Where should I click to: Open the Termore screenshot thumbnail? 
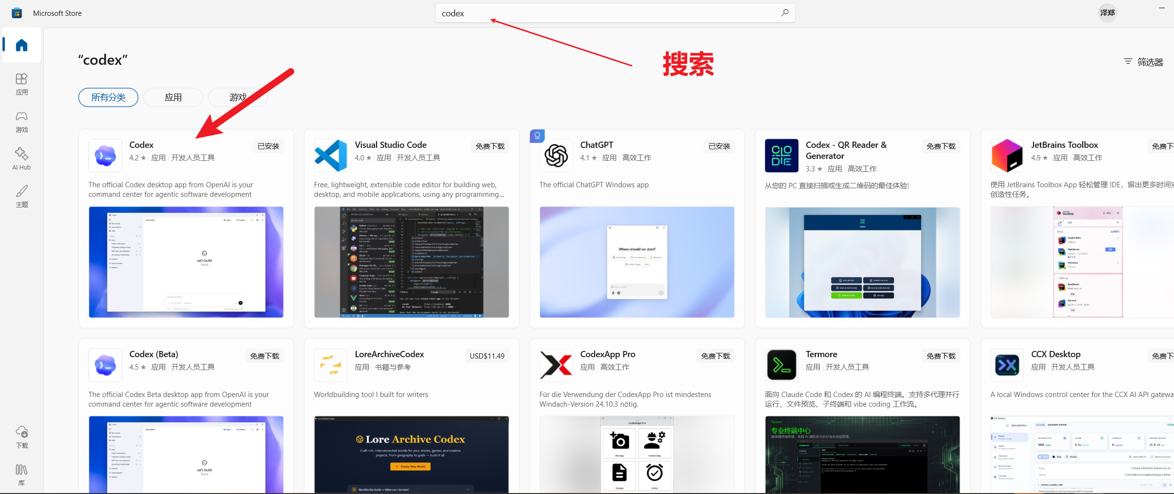coord(862,455)
